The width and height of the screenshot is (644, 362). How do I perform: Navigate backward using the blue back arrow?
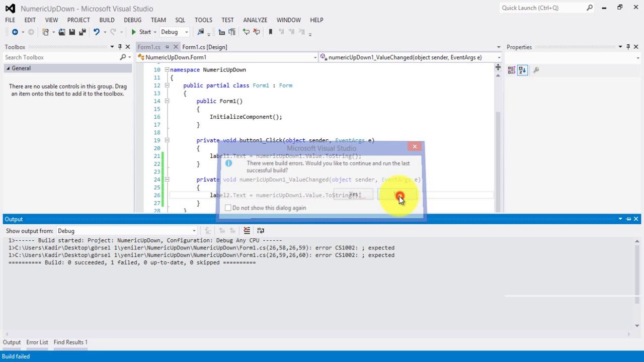tap(15, 32)
